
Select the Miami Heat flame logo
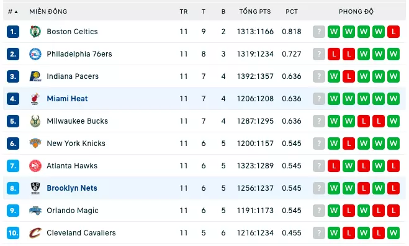[35, 99]
